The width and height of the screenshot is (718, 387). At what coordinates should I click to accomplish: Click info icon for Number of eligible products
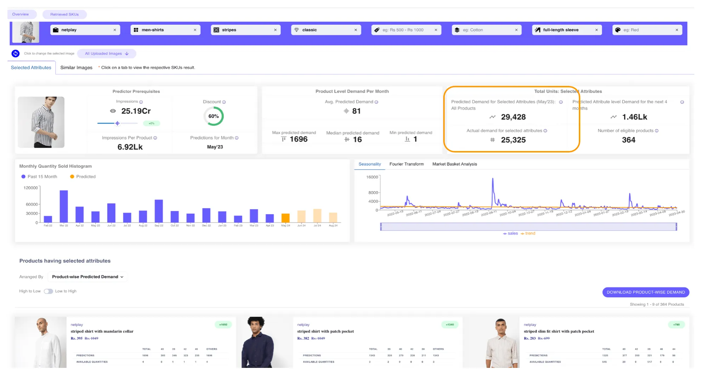point(656,131)
